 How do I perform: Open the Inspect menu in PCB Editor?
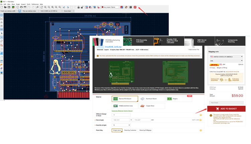(x=23, y=4)
